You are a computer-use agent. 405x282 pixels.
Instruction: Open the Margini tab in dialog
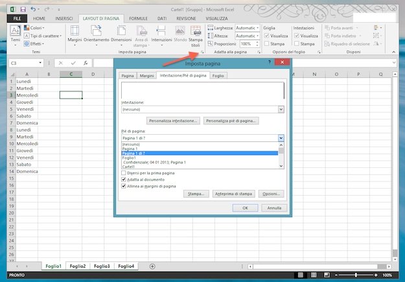click(146, 76)
